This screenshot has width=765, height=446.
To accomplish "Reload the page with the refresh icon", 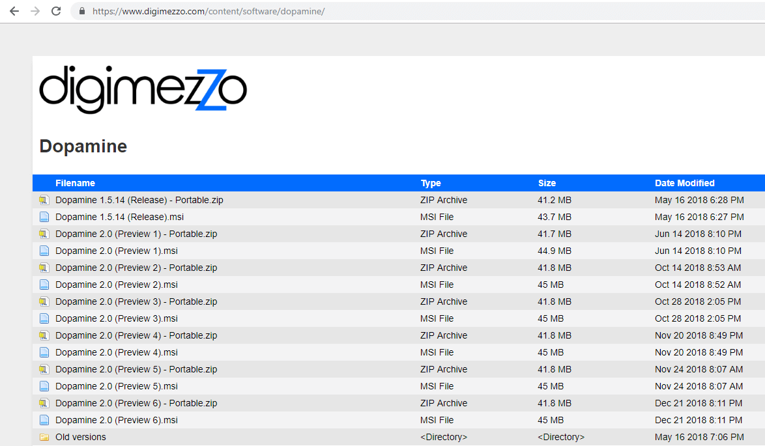I will click(56, 11).
